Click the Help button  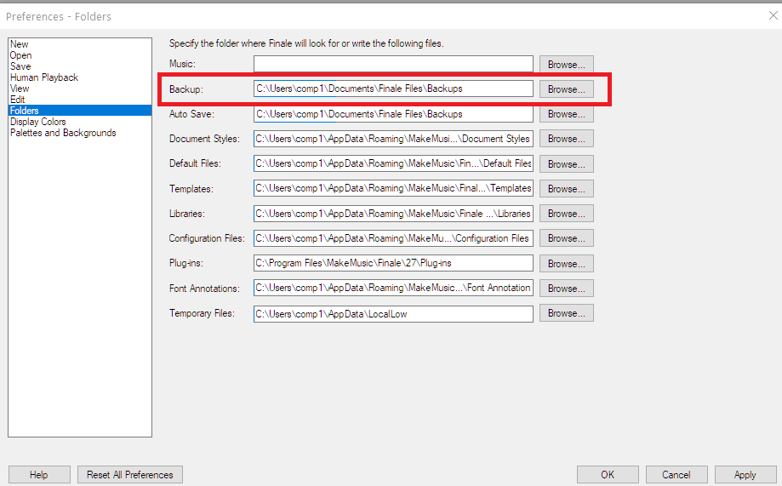pyautogui.click(x=38, y=475)
